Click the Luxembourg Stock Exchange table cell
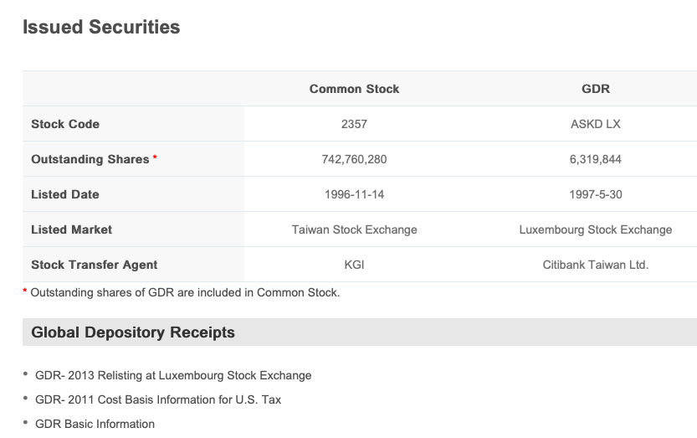The image size is (697, 438). (595, 229)
